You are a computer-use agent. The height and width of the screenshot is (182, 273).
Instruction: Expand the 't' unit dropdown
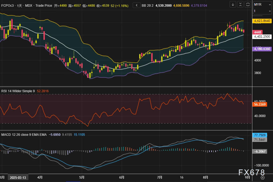263,11
